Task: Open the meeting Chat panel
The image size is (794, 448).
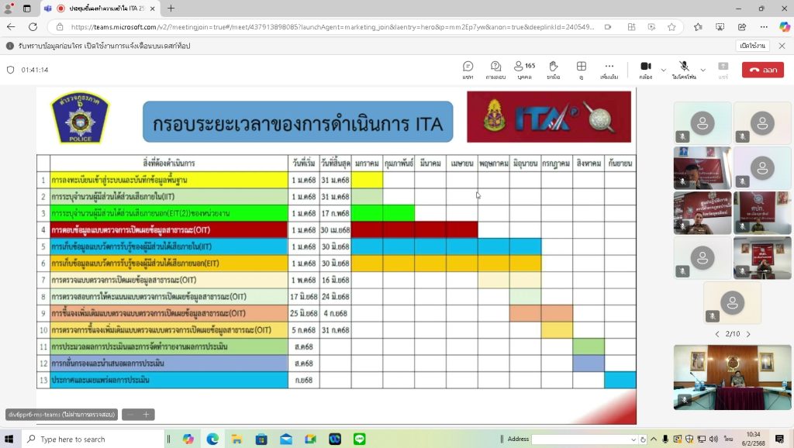Action: coord(468,70)
